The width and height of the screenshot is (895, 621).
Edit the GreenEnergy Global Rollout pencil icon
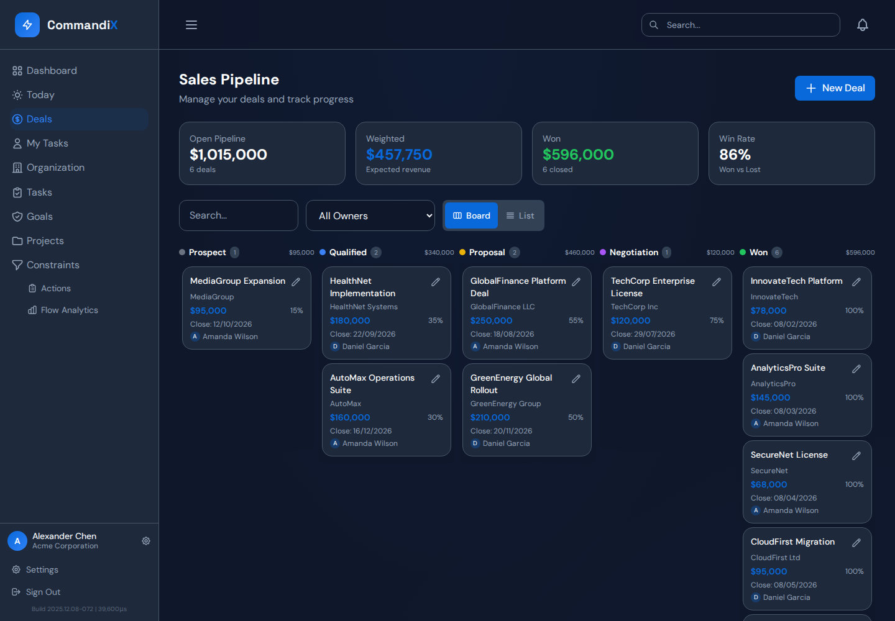pyautogui.click(x=576, y=379)
